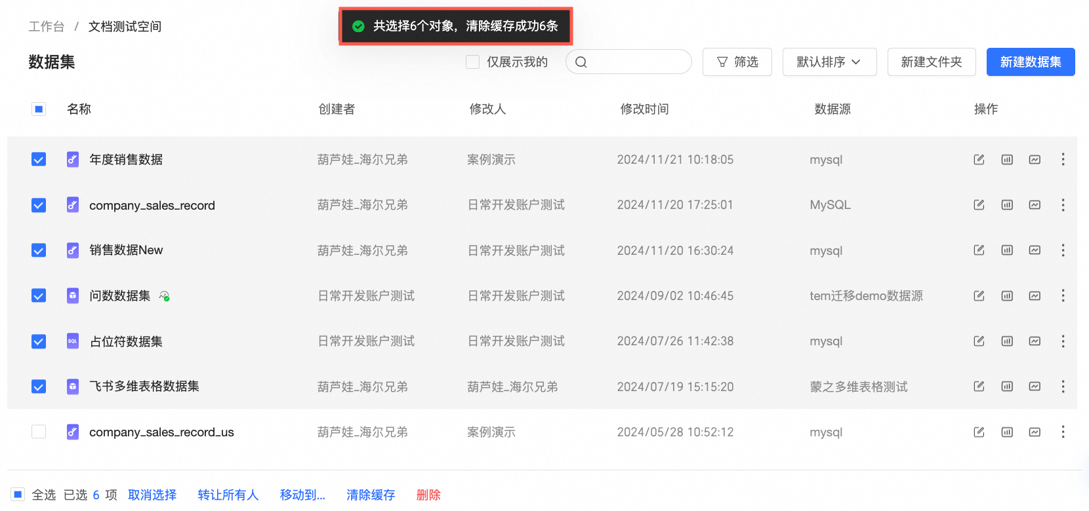Click data source 蒙之多维表格测试
The width and height of the screenshot is (1089, 511).
(x=859, y=387)
